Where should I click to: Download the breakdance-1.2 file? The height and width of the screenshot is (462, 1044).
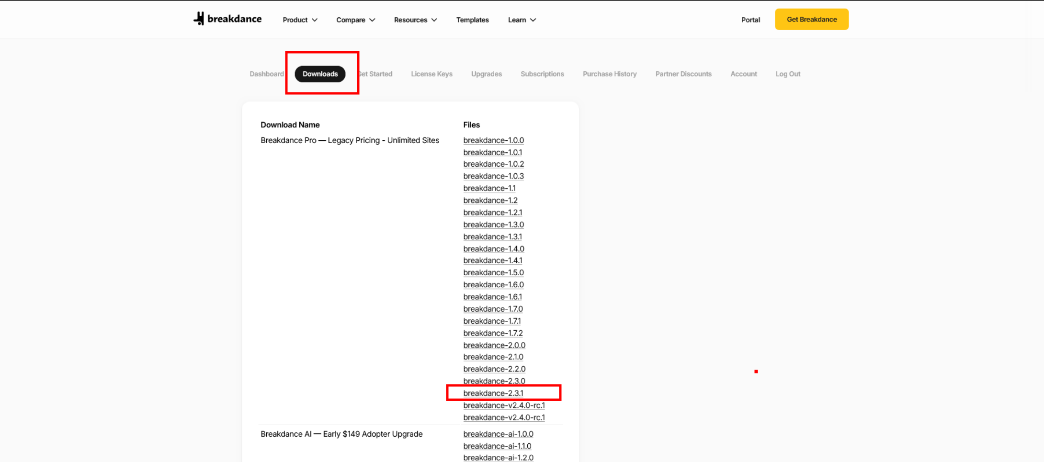[x=490, y=200]
